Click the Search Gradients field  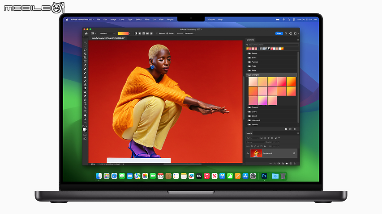(x=272, y=45)
